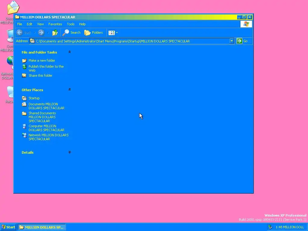Click the Network icon in Other Places
The image size is (308, 231).
(24, 135)
